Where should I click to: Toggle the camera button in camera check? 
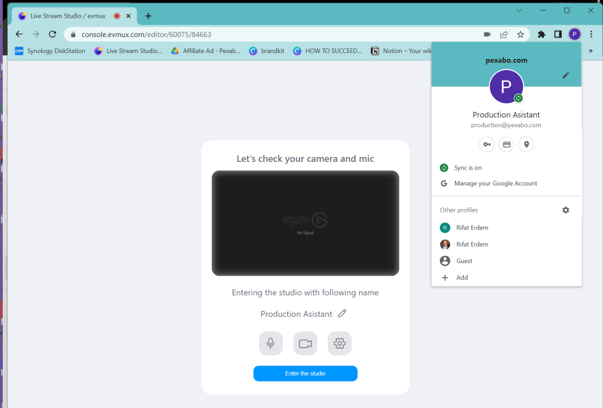pos(305,343)
